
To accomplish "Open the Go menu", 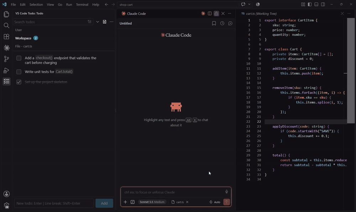I will 60,5.
